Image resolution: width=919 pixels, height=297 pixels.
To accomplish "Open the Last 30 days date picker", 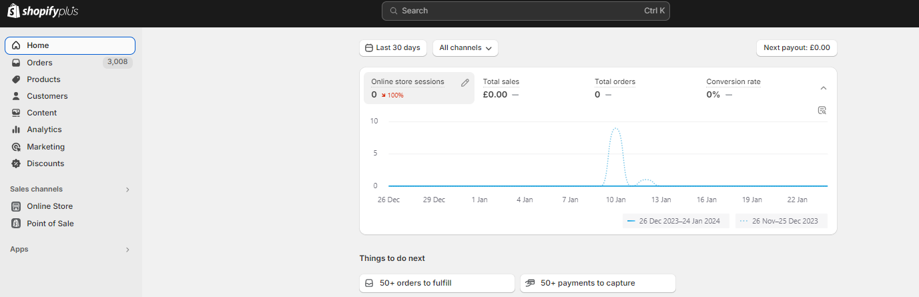I will click(392, 48).
